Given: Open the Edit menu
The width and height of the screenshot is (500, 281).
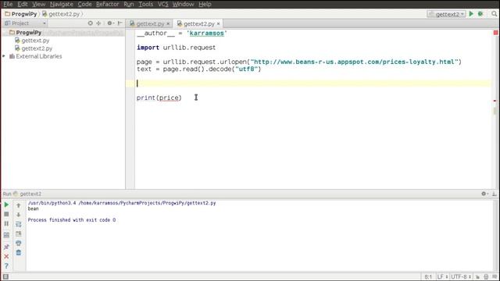Looking at the screenshot, I should (x=23, y=4).
